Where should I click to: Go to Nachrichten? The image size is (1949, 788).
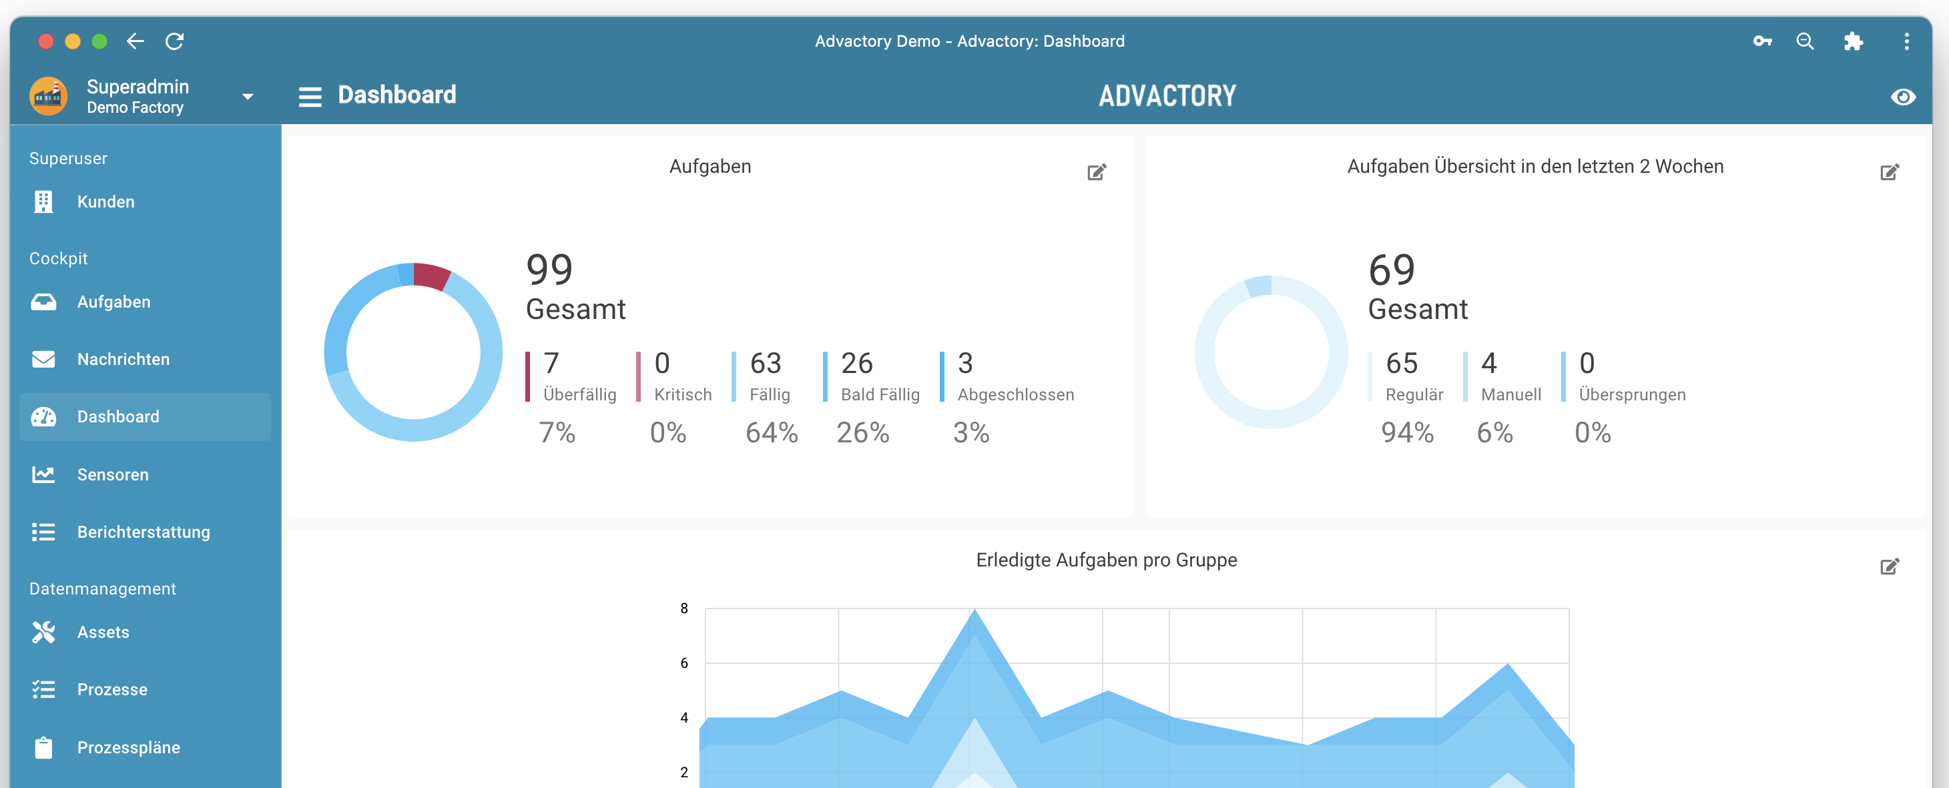(x=146, y=359)
